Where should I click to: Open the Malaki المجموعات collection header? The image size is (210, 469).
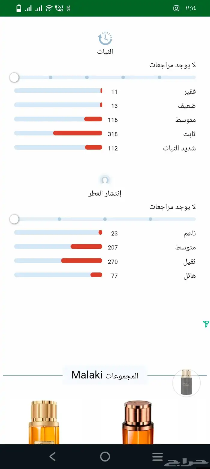105,375
